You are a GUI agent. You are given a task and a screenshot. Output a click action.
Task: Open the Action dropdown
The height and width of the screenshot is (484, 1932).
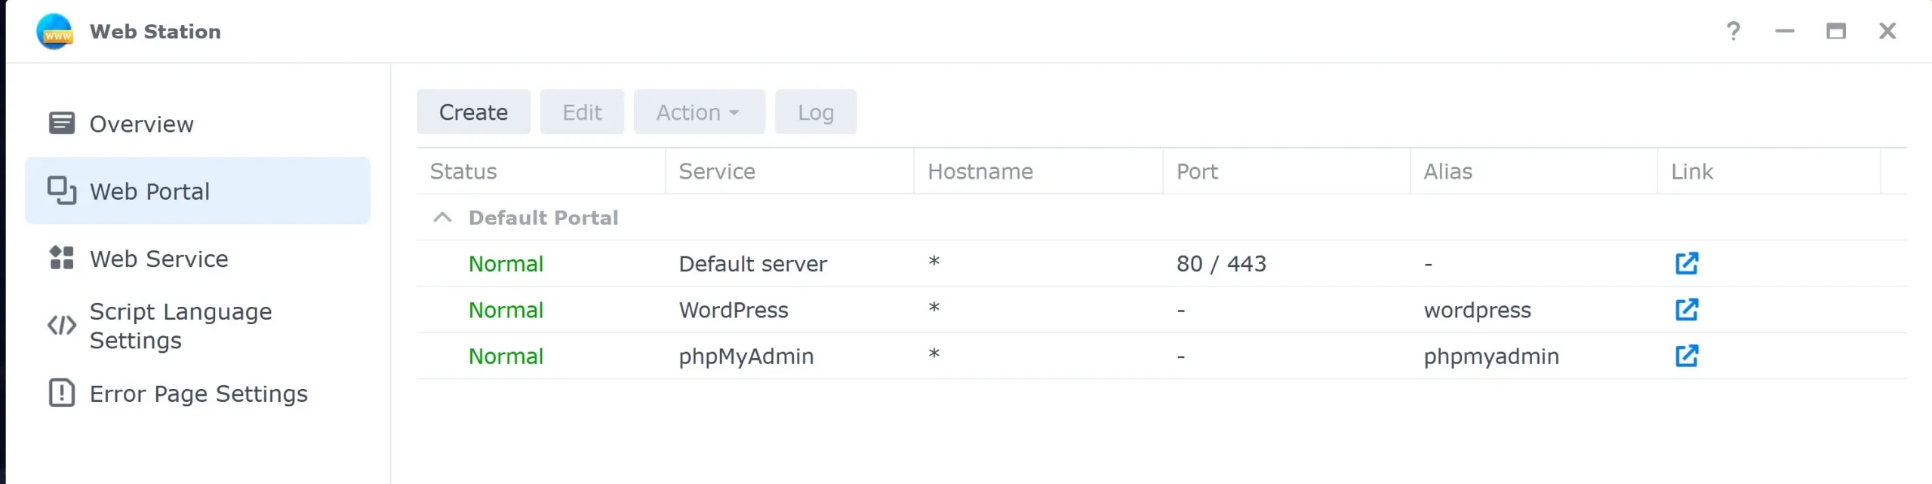click(x=698, y=112)
